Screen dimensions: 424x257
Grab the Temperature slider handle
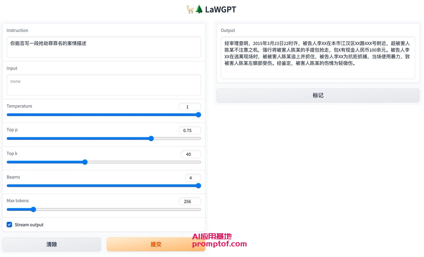[198, 115]
